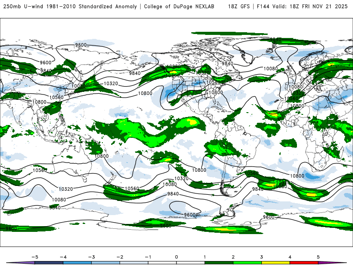Click the '-3' colorbar label

pyautogui.click(x=91, y=257)
